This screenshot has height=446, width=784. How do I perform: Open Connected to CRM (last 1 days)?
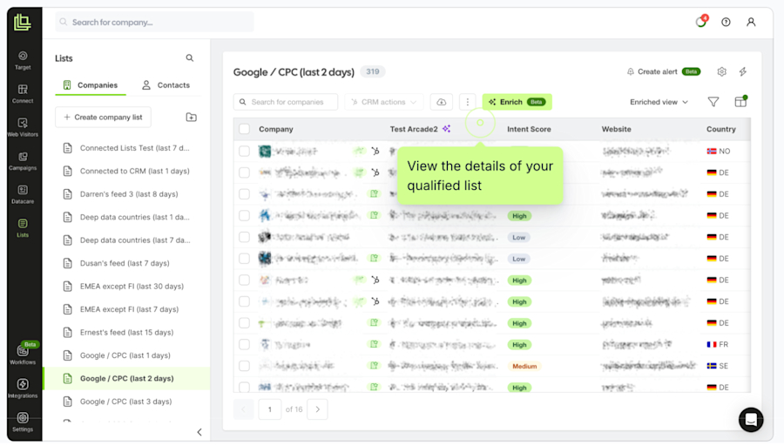point(127,171)
